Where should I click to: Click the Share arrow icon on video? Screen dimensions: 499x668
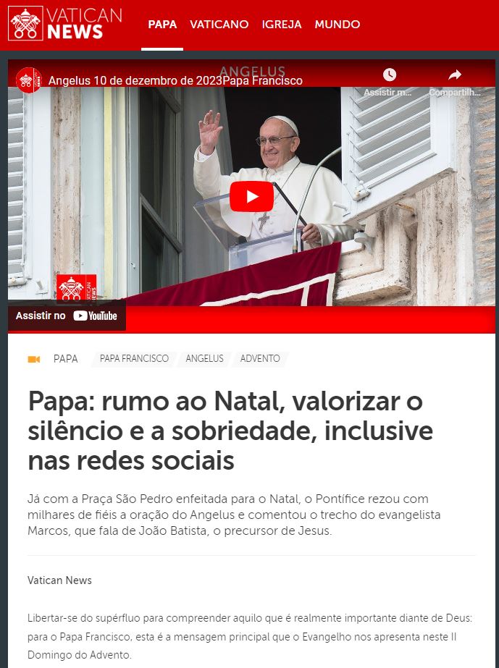click(455, 75)
